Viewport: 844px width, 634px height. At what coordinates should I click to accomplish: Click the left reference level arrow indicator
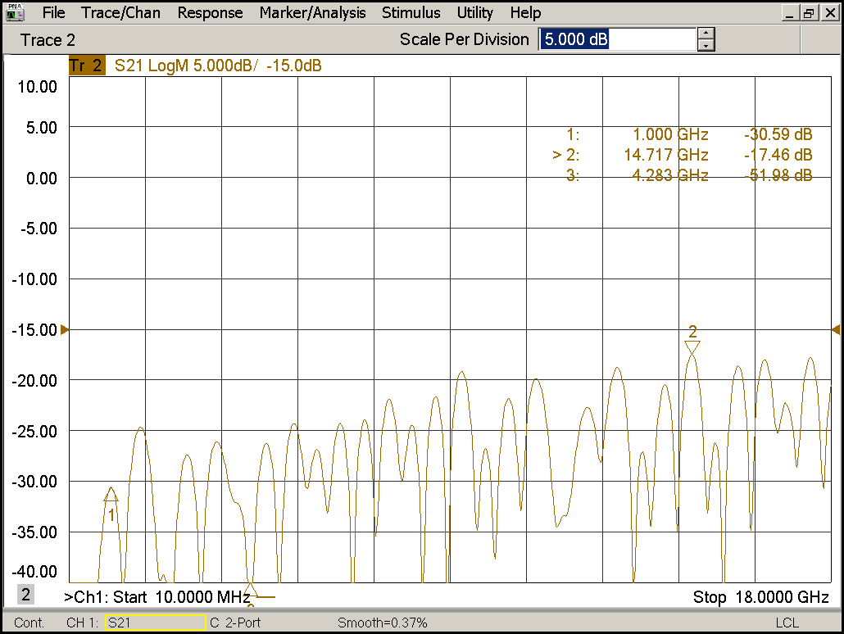click(x=65, y=329)
